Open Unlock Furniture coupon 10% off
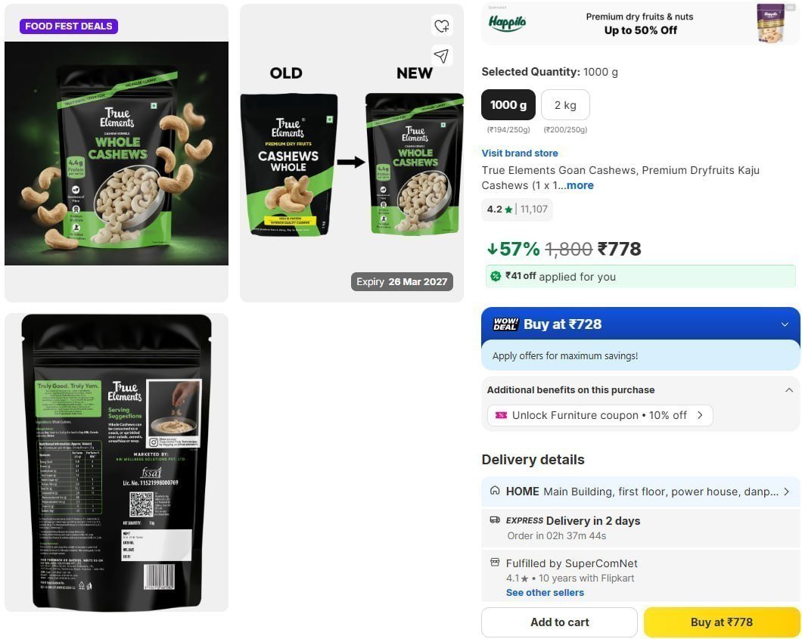Screen dimensions: 802x639 click(600, 415)
